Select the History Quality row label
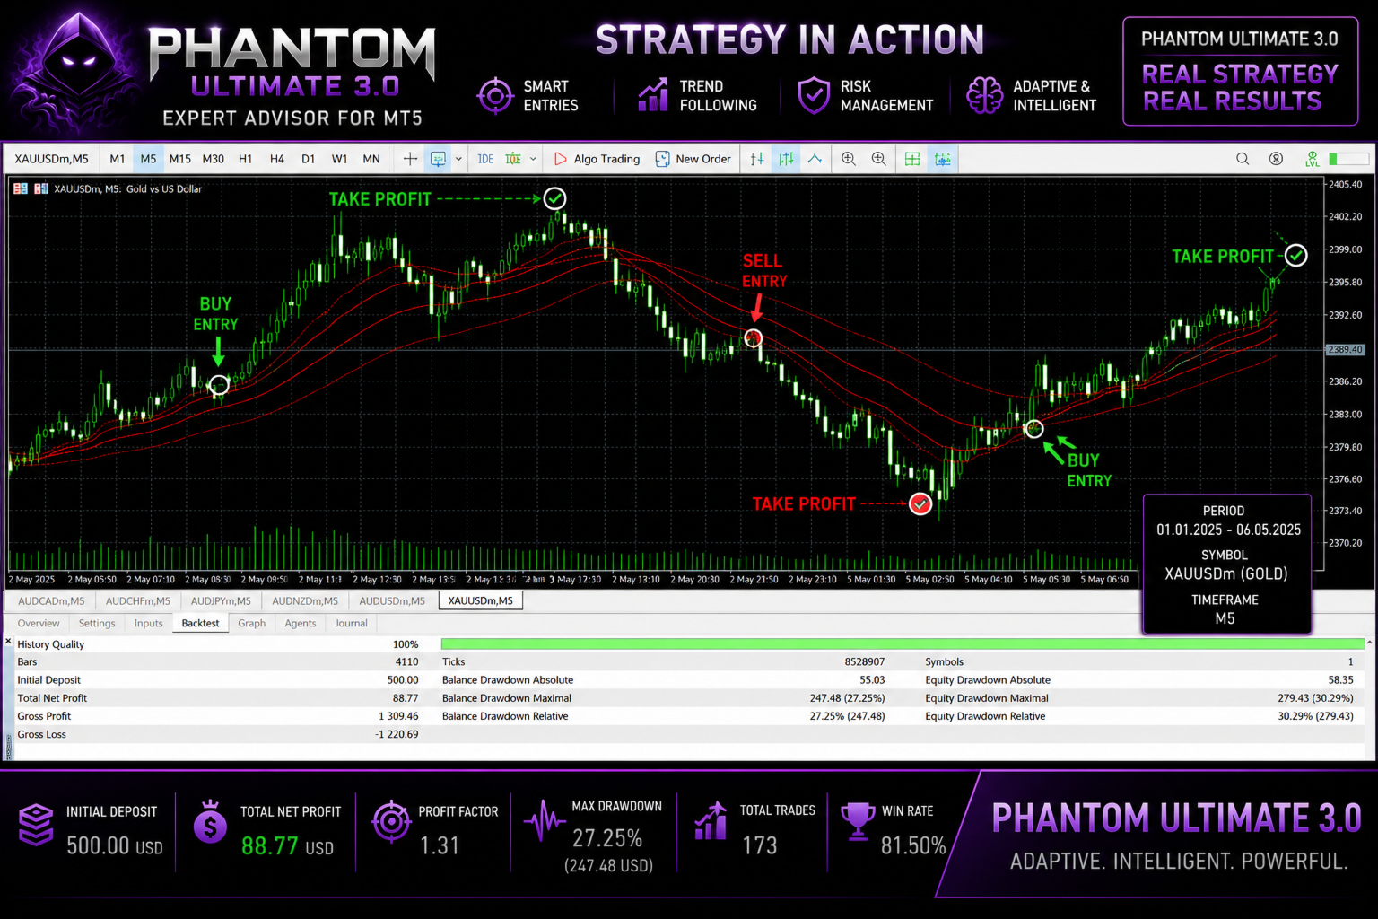 click(x=50, y=644)
